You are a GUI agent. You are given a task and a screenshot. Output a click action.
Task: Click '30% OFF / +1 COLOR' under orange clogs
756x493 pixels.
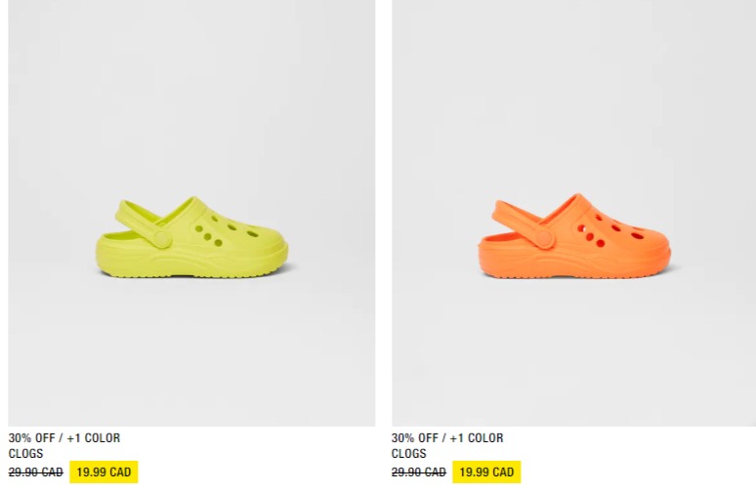(x=447, y=438)
